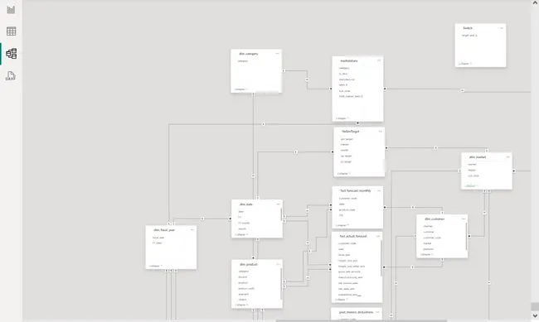This screenshot has height=322, width=539.
Task: Select the fact_actual_forecast table header
Action: [x=353, y=236]
